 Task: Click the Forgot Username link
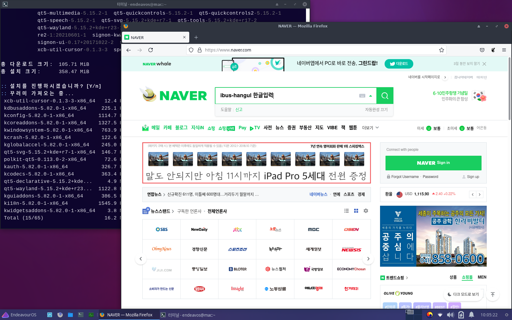(405, 177)
